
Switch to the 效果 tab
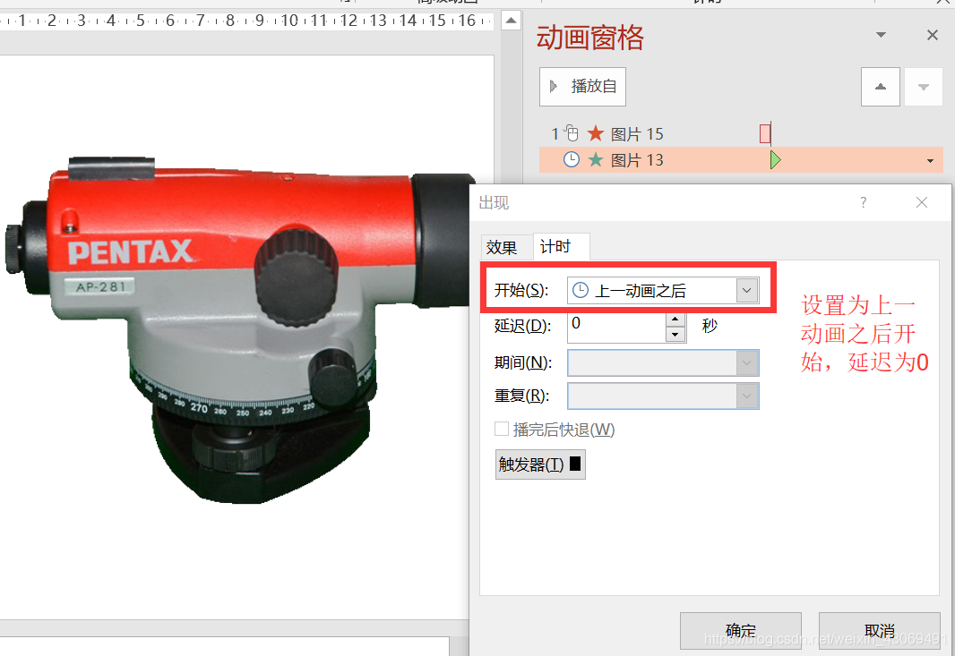[502, 247]
